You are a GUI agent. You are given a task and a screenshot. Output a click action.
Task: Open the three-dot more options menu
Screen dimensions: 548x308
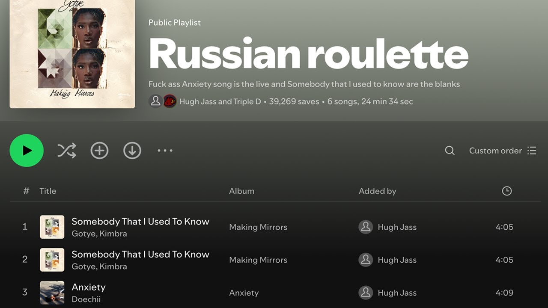pyautogui.click(x=165, y=151)
